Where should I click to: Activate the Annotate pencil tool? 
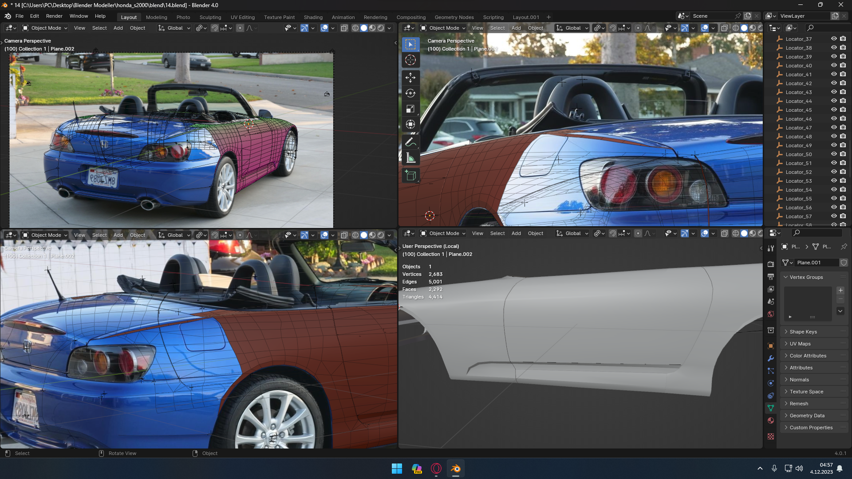pos(410,142)
